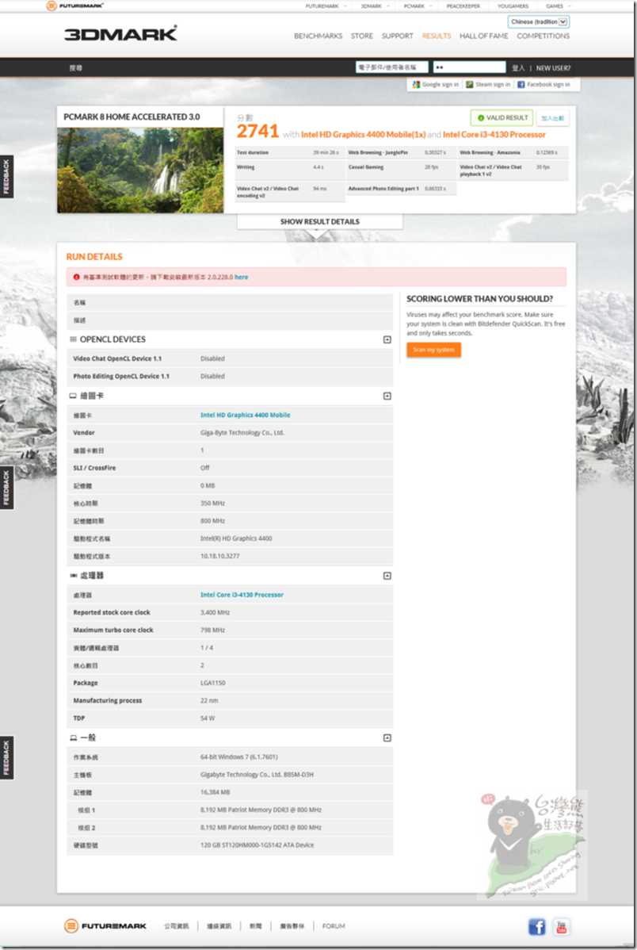Open the GAMES top bar dropdown
The image size is (637, 950).
click(x=559, y=6)
